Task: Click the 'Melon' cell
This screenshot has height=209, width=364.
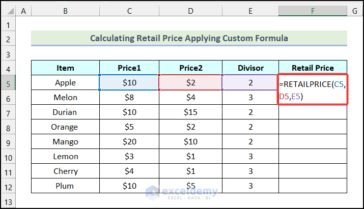Action: 66,98
